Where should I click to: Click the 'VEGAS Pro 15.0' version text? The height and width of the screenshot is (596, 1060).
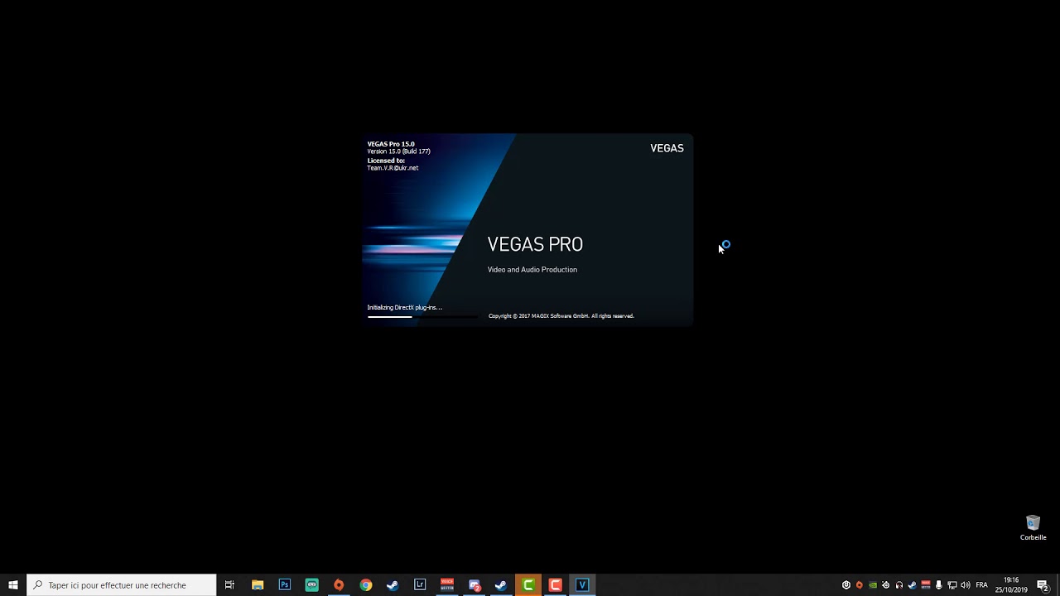click(391, 144)
